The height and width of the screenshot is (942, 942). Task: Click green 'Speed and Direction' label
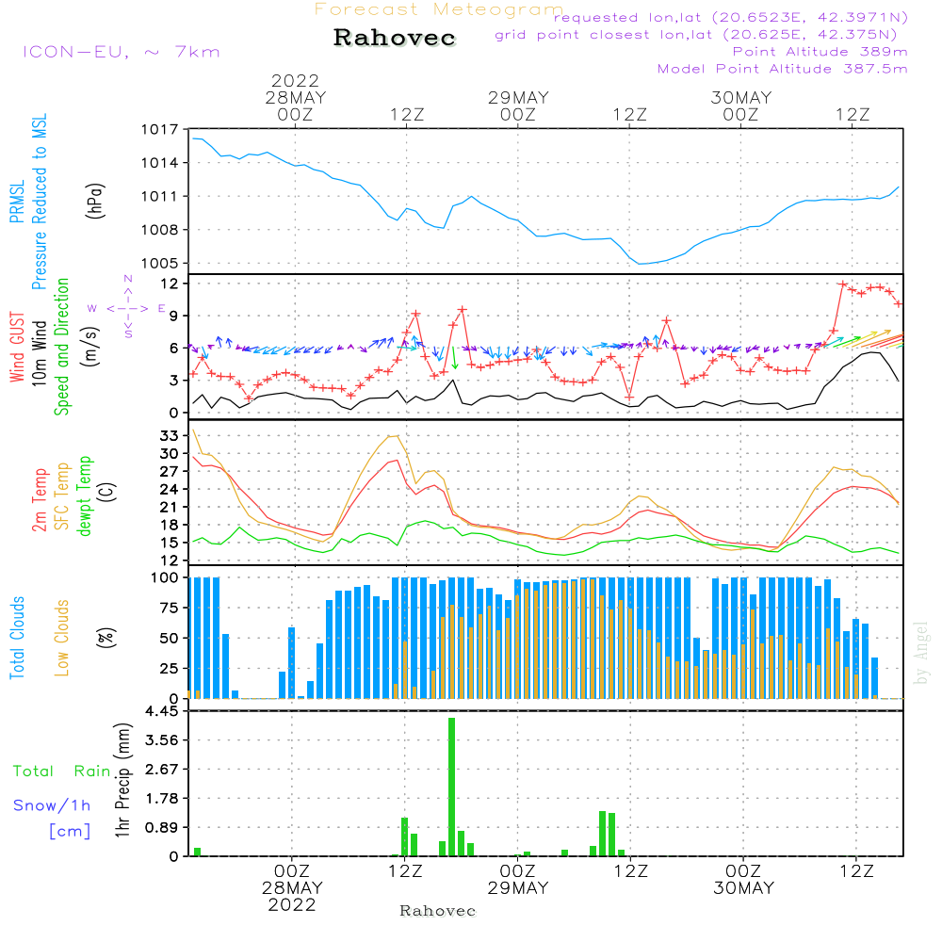pyautogui.click(x=62, y=347)
